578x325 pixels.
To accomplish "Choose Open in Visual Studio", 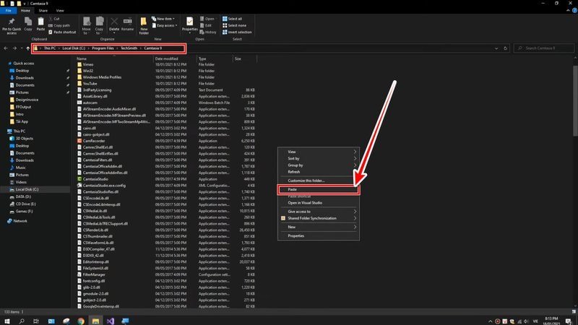I will tap(319, 203).
